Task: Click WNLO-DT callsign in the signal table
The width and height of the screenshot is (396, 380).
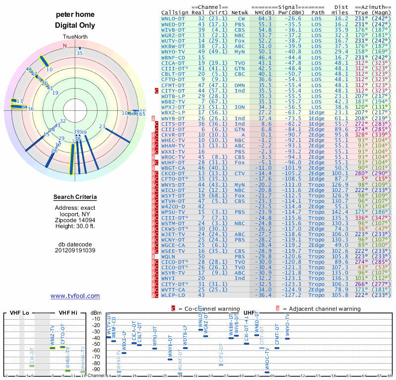Action: click(x=173, y=19)
